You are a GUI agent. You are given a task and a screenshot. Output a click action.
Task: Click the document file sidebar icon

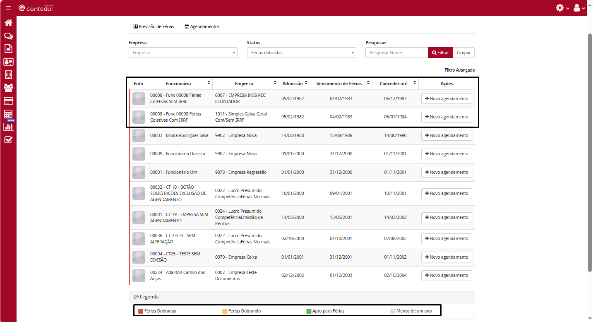8,49
